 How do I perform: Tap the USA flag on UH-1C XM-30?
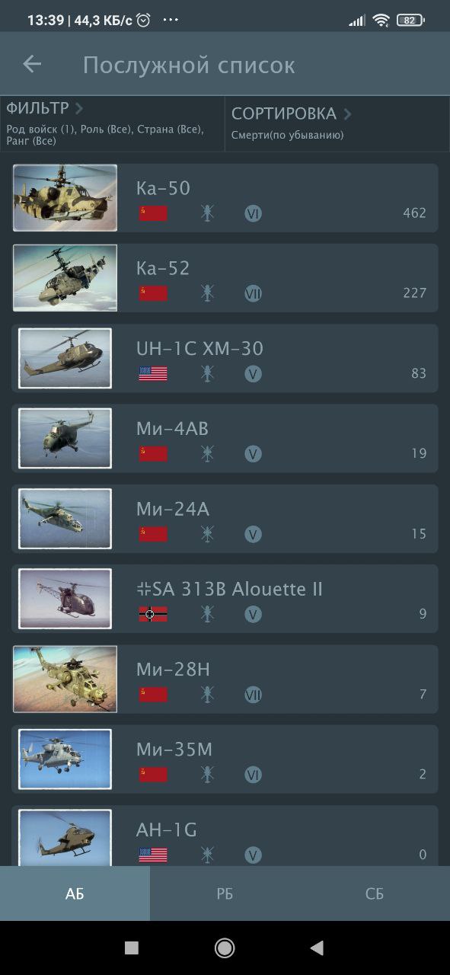point(153,373)
